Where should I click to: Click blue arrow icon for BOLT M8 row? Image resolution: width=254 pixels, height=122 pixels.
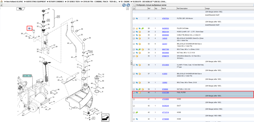coord(137,83)
